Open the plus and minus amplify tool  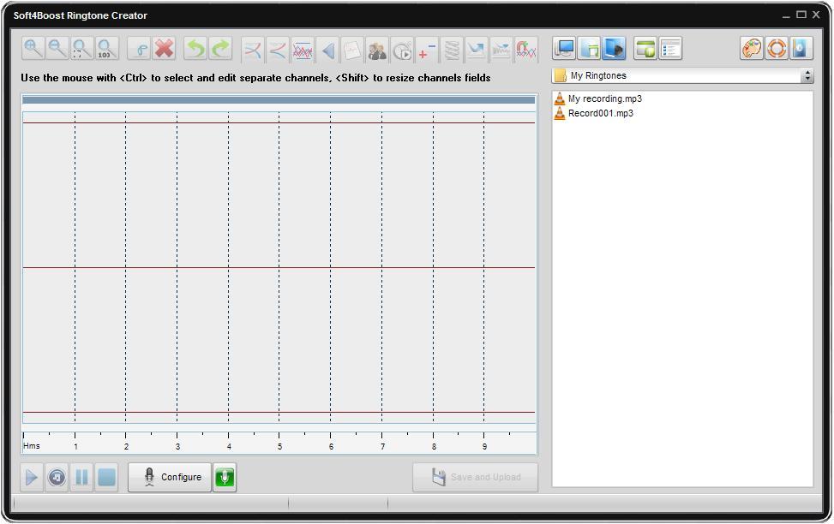pos(427,50)
